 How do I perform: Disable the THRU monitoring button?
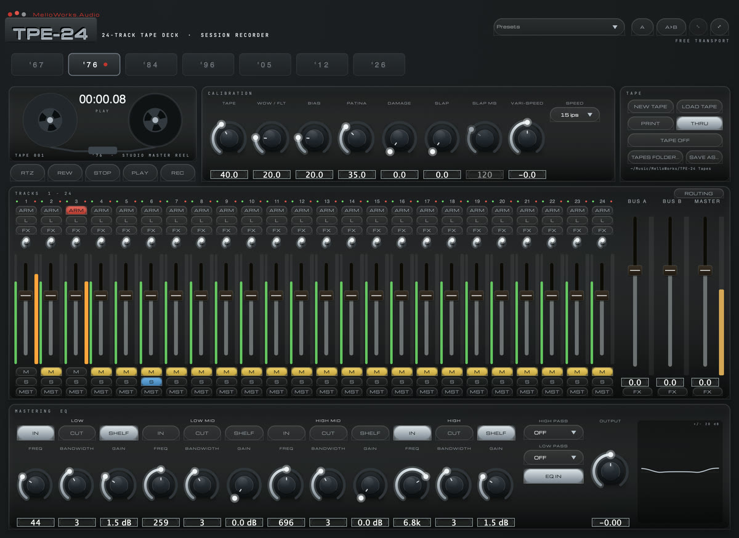pyautogui.click(x=700, y=124)
